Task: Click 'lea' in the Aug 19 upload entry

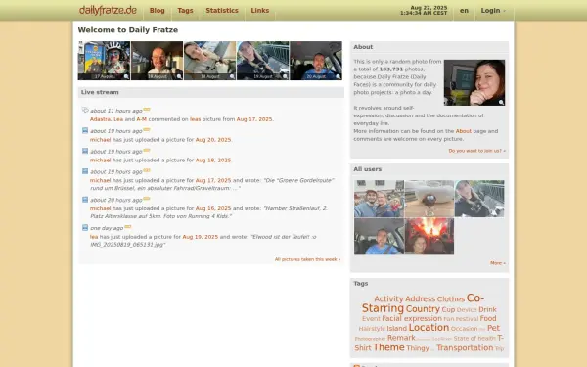Action: 94,237
